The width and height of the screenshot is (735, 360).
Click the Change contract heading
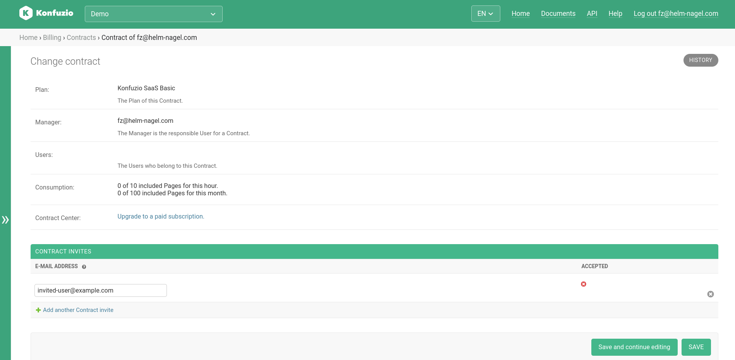coord(65,61)
